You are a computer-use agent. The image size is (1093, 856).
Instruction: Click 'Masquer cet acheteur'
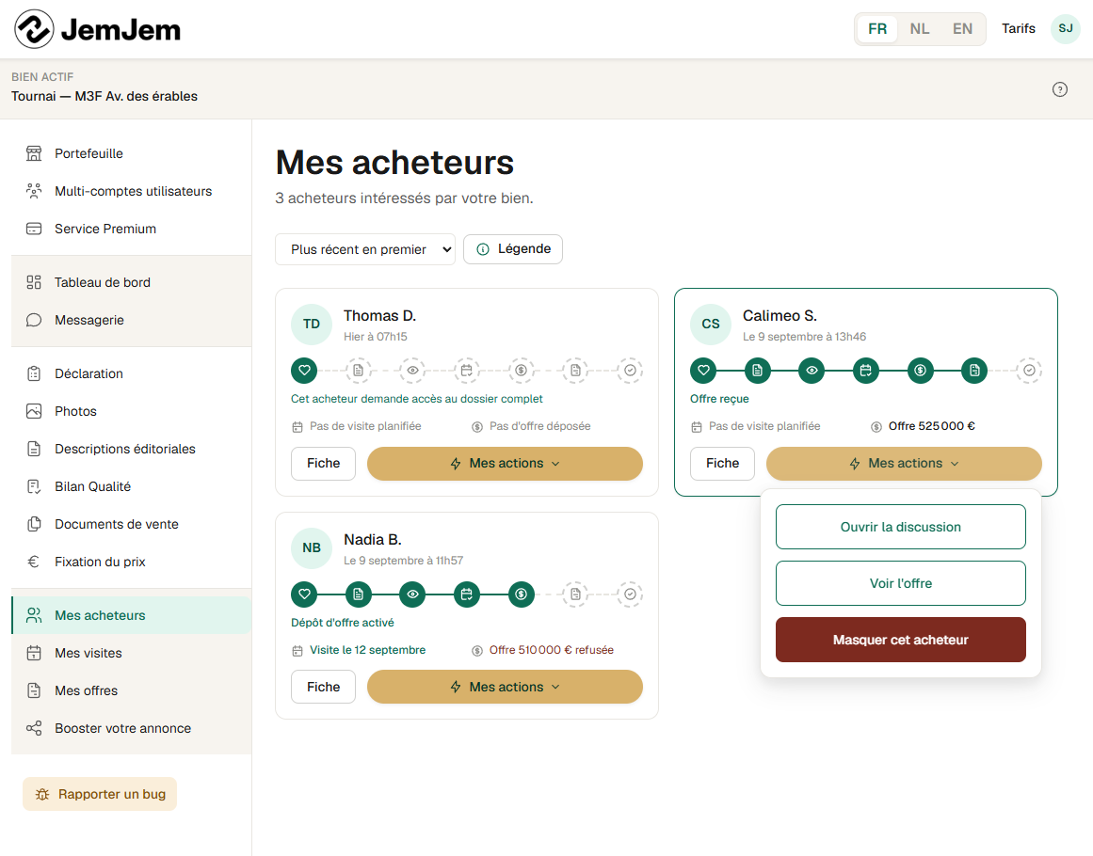tap(901, 640)
